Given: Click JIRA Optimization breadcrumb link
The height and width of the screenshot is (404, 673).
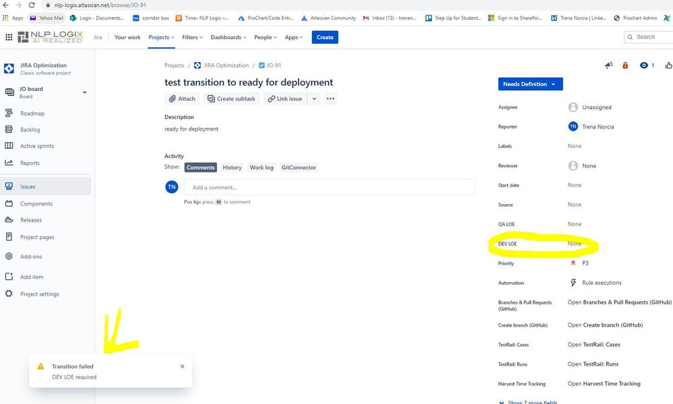Looking at the screenshot, I should pos(226,65).
